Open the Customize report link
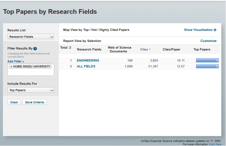This screenshot has width=226, height=146. click(208, 41)
